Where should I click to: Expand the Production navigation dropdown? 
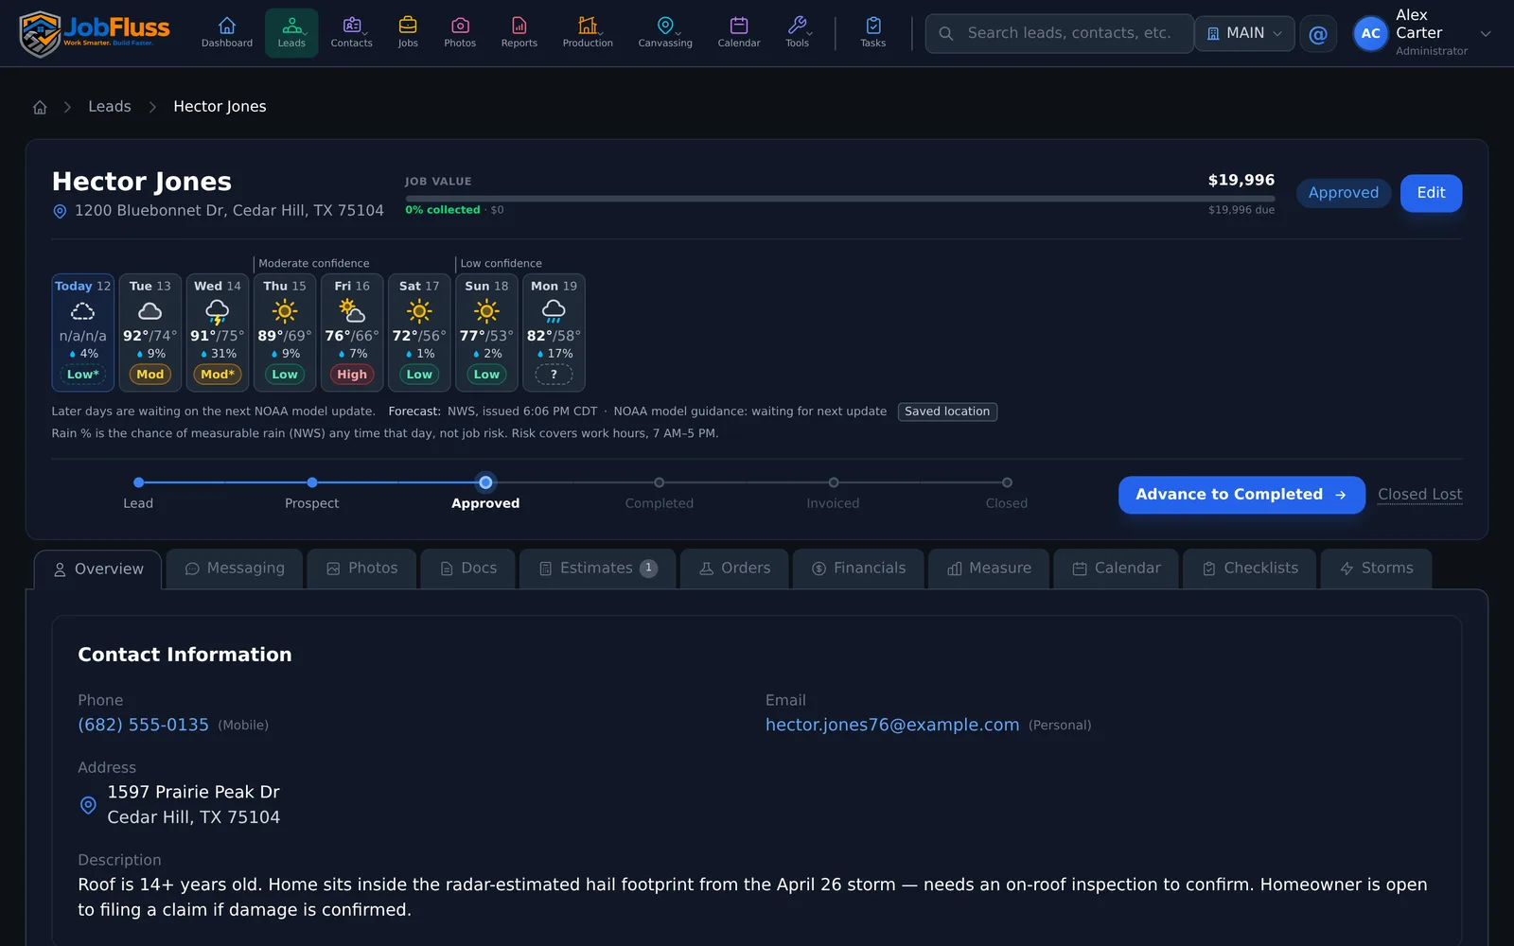click(x=588, y=33)
